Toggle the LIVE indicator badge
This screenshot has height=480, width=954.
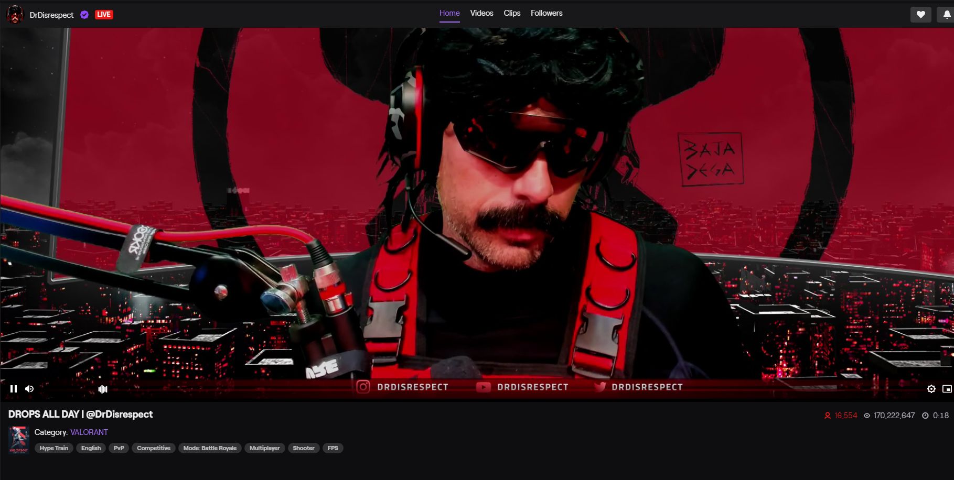103,15
